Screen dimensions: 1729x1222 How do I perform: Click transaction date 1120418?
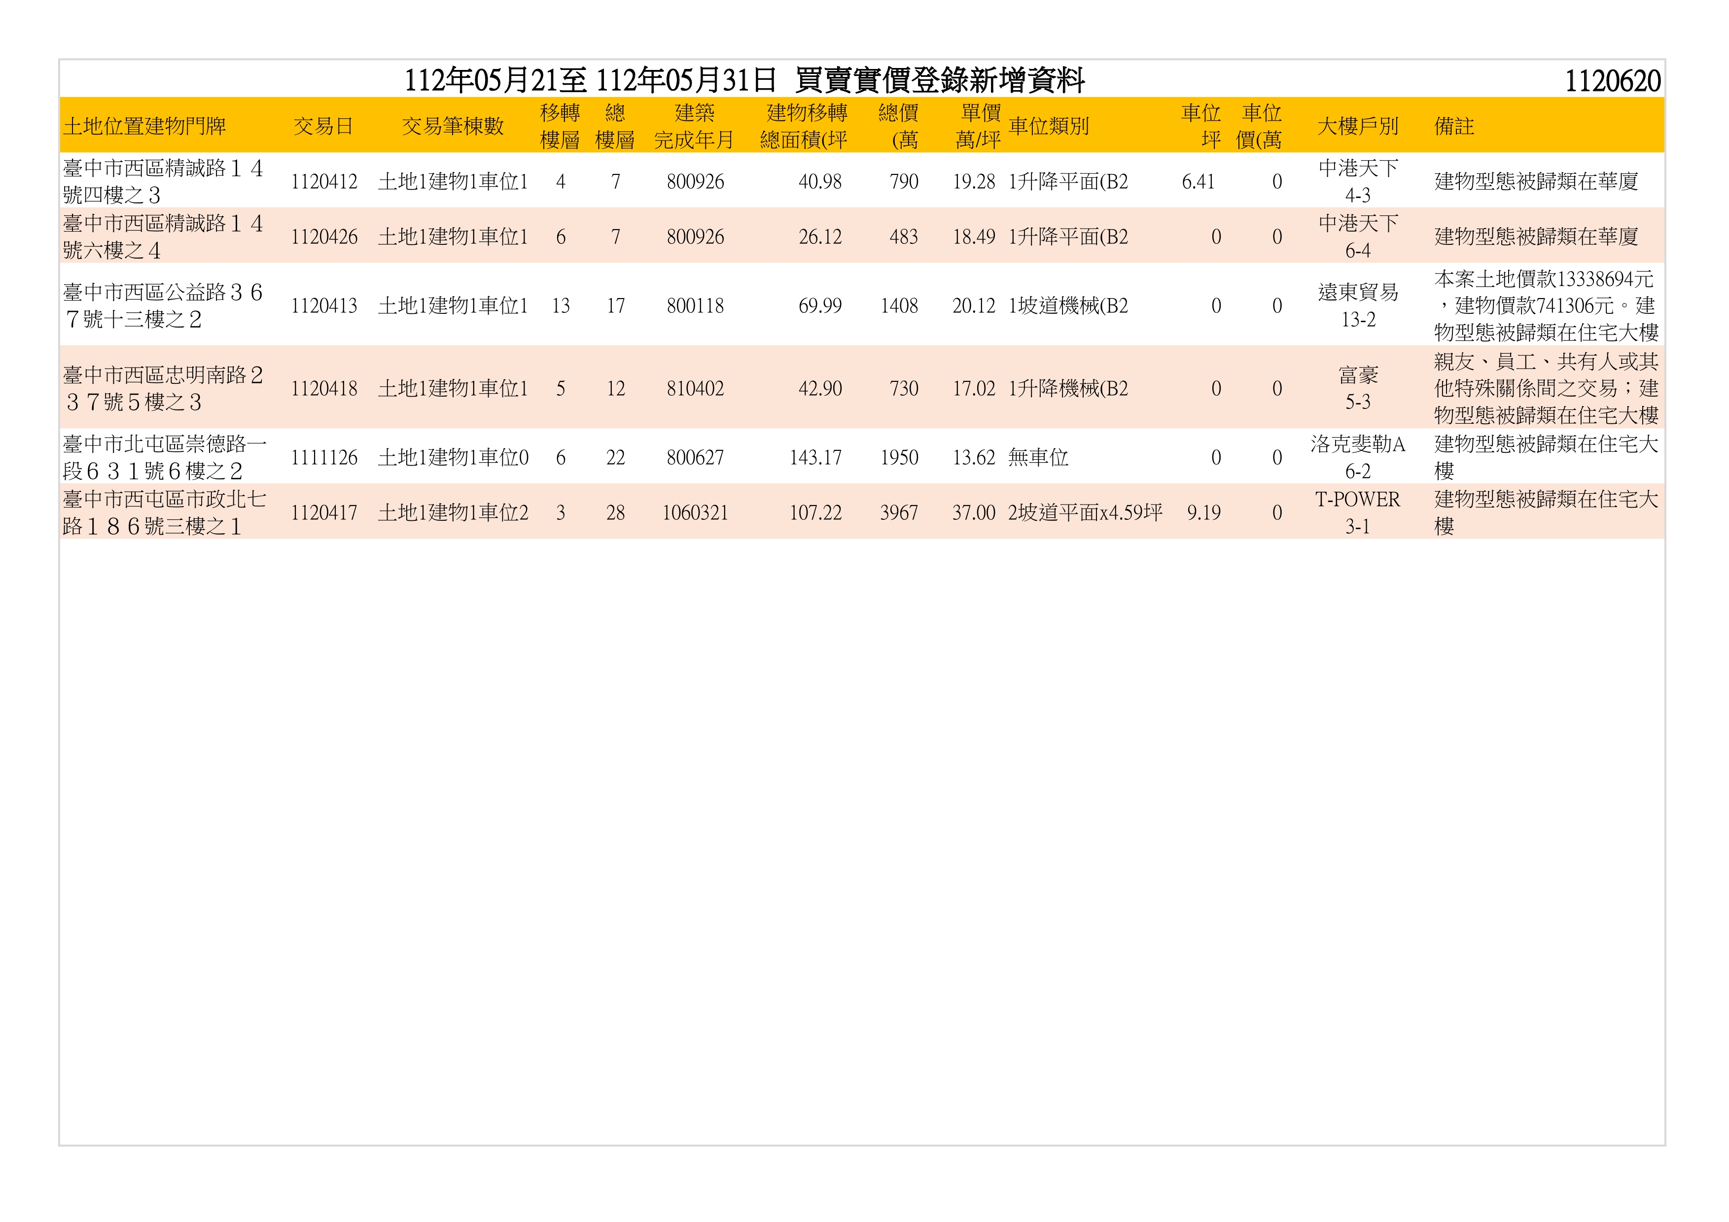coord(324,388)
